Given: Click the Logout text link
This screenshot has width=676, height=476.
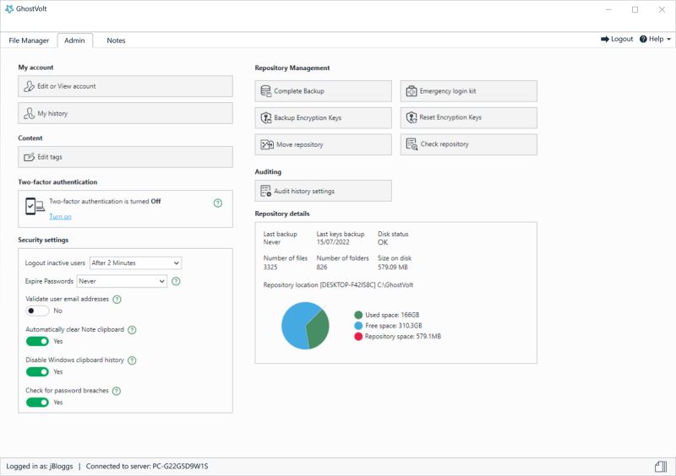Looking at the screenshot, I should 622,39.
